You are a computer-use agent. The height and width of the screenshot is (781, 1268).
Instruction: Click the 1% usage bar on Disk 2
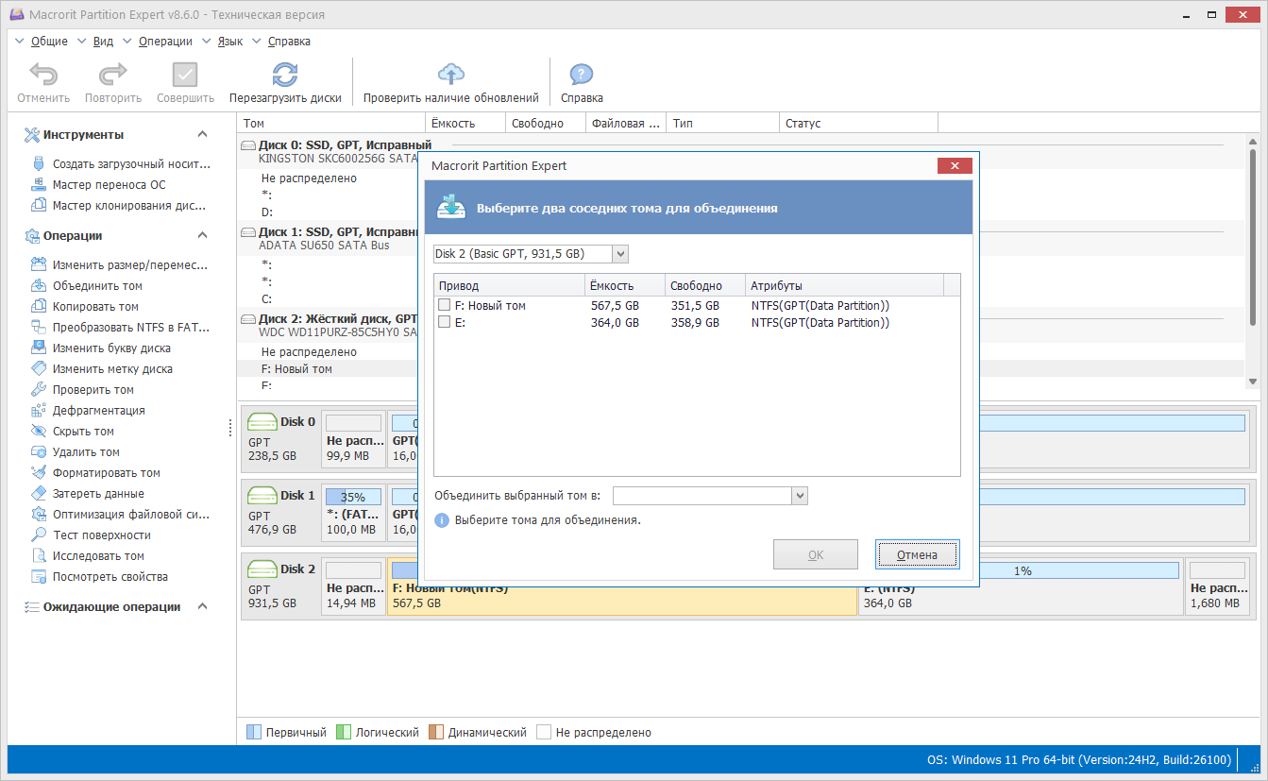1022,570
